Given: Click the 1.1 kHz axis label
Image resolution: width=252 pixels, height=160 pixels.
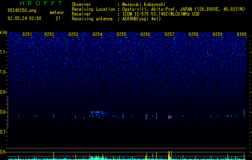Looking at the screenshot, I should point(3,52).
